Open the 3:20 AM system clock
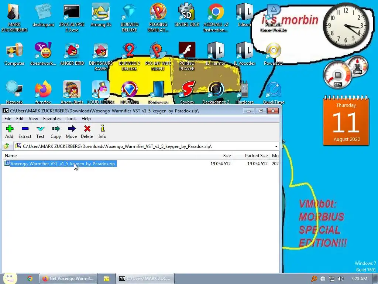 [x=359, y=279]
